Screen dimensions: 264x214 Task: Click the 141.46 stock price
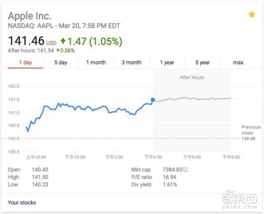[26, 41]
